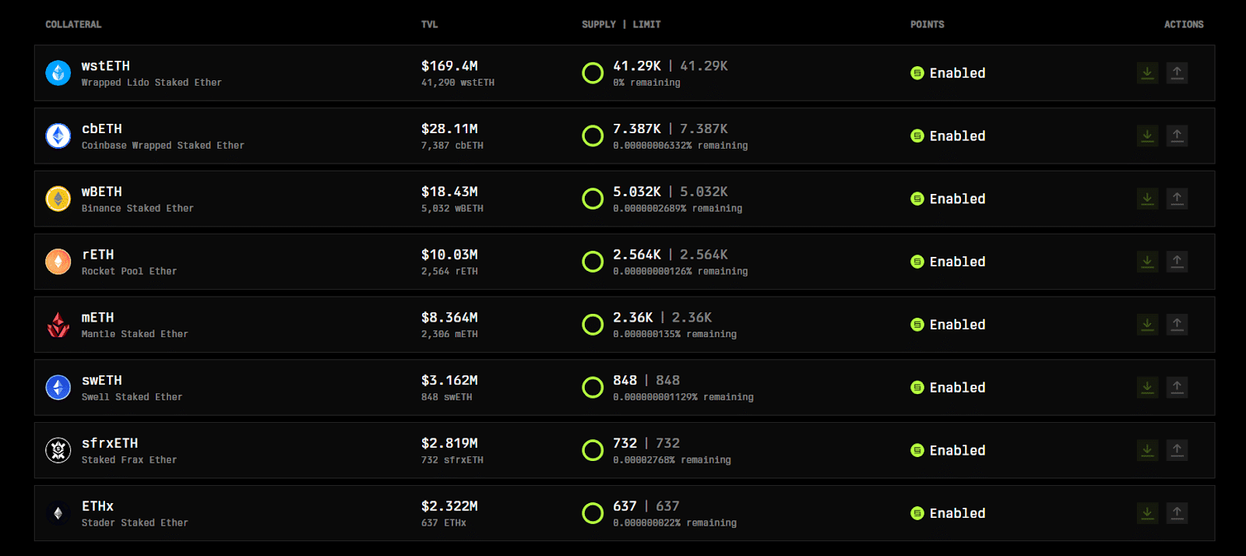Click the Coinbase cbETH token logo
Image resolution: width=1246 pixels, height=556 pixels.
pyautogui.click(x=58, y=136)
